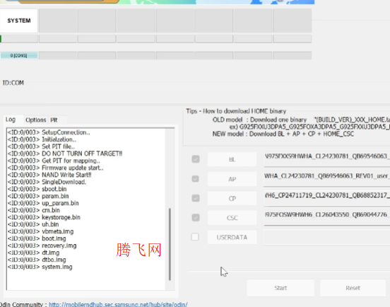Click the BL file path field
The height and width of the screenshot is (307, 390).
coord(326,159)
